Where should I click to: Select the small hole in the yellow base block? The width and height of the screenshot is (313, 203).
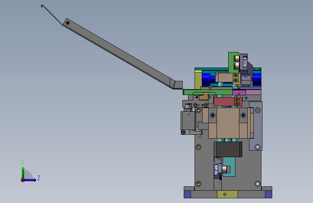[225, 194]
